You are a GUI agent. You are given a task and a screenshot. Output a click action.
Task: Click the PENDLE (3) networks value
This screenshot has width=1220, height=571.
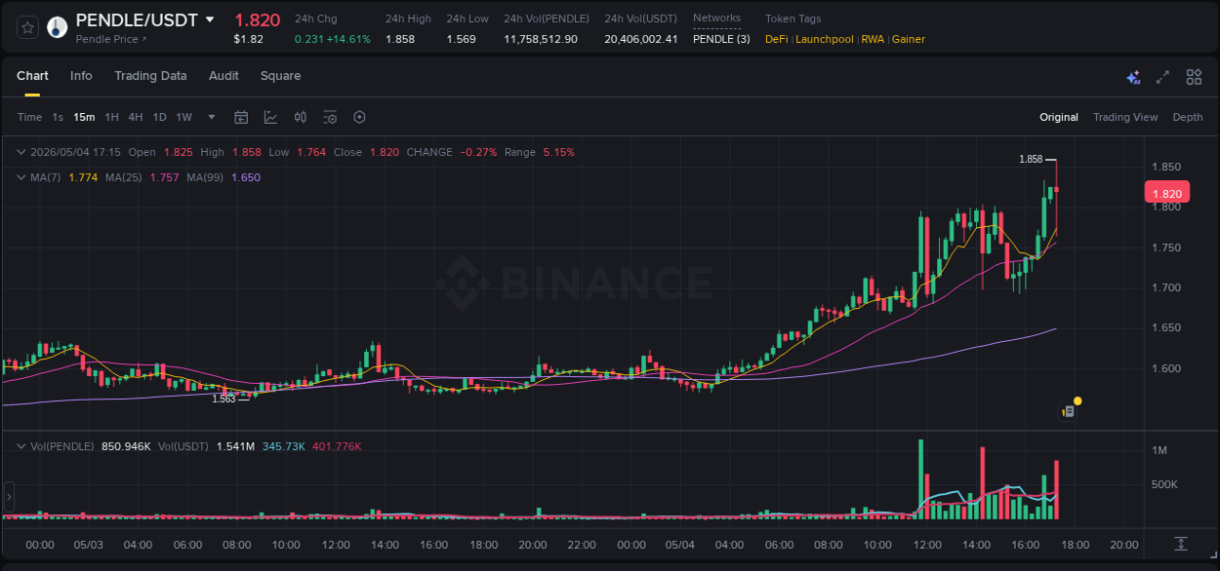[x=721, y=39]
